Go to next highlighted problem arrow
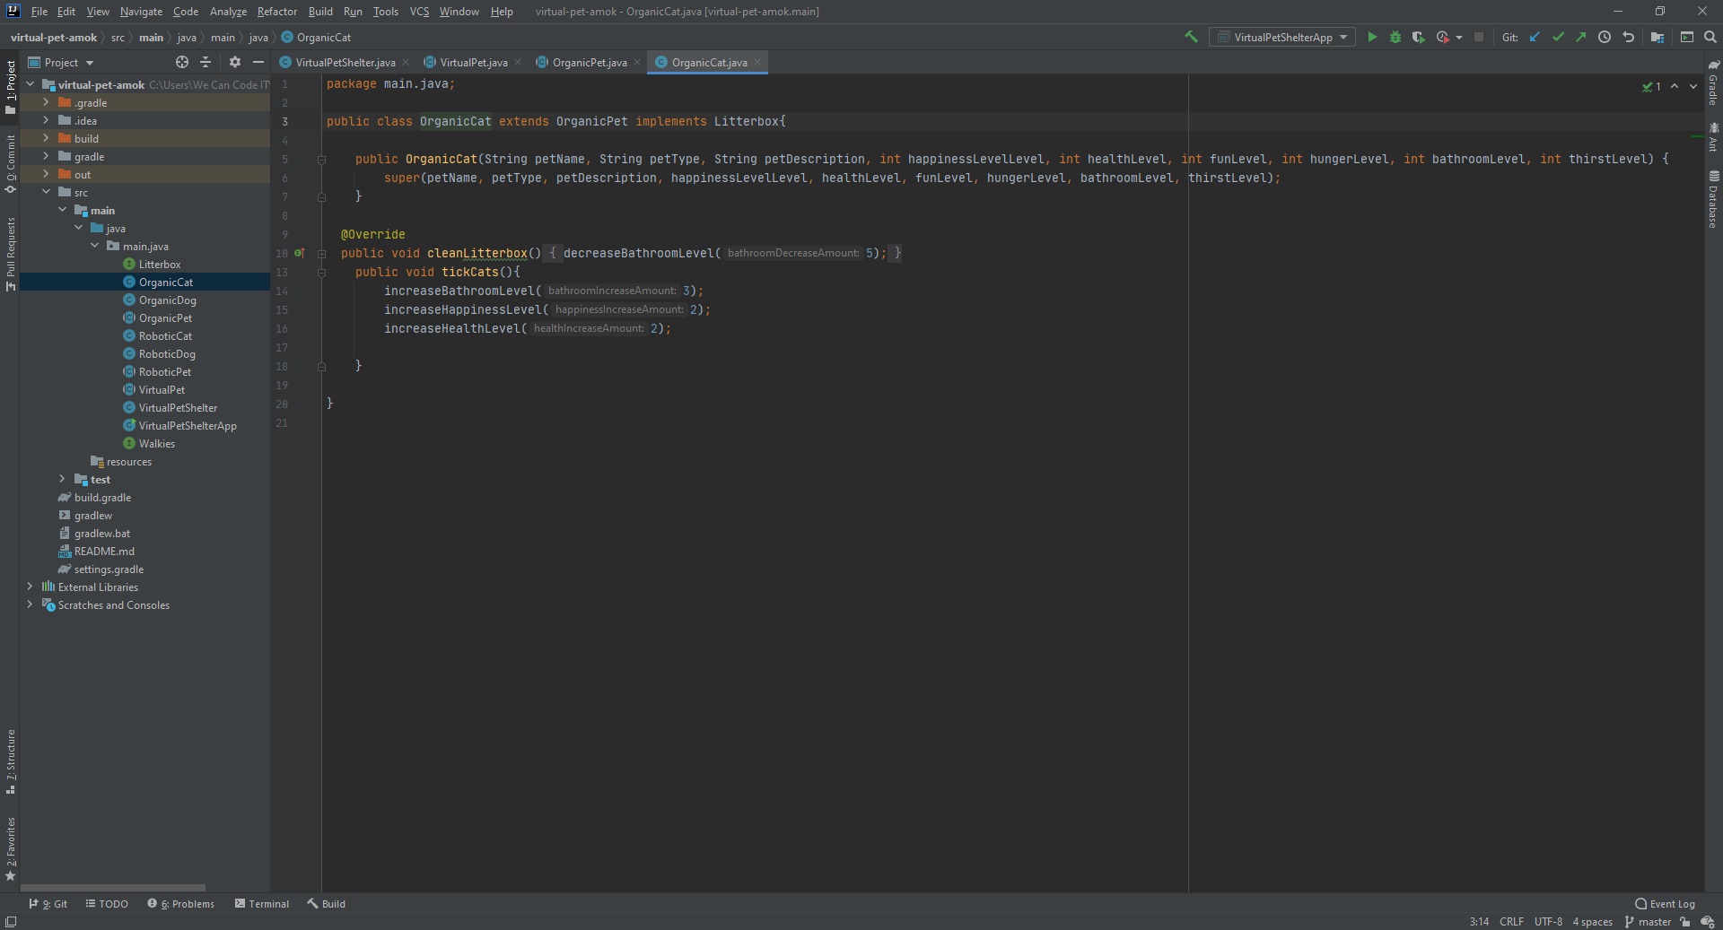This screenshot has height=930, width=1723. coord(1693,87)
